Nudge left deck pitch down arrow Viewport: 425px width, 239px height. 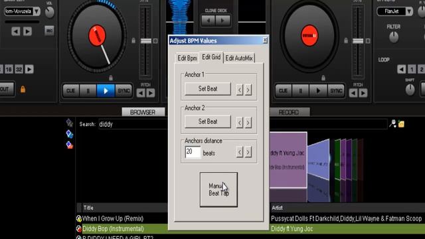click(141, 93)
